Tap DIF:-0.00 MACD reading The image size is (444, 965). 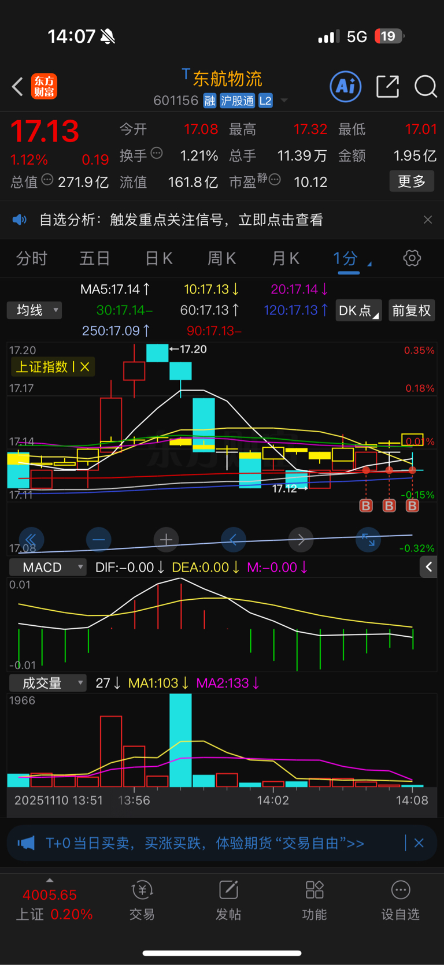[129, 567]
